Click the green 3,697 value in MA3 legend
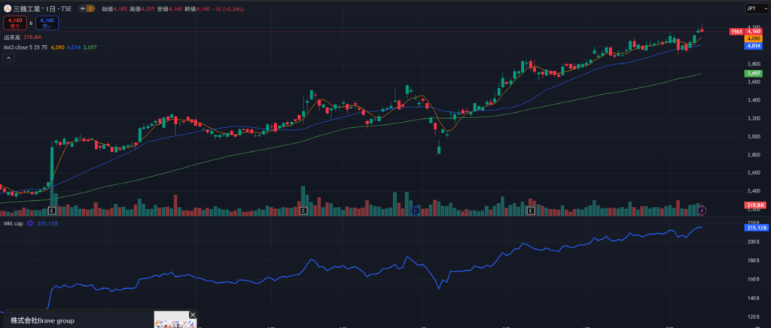The height and width of the screenshot is (328, 771). [90, 47]
